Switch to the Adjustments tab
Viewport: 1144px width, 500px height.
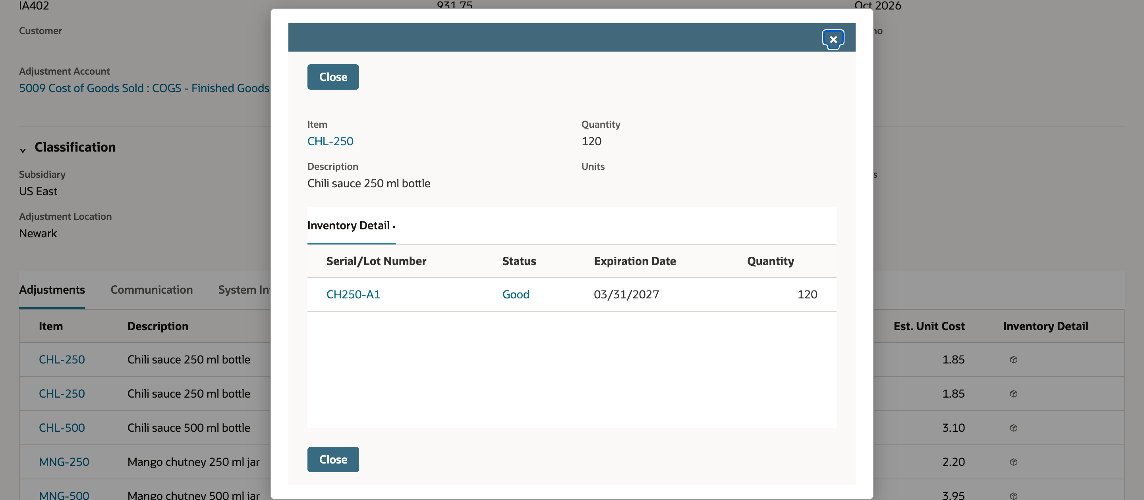click(52, 290)
